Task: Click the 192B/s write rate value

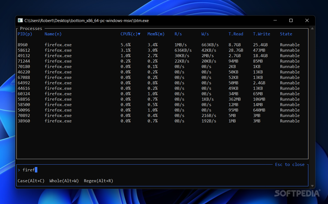Action: pos(209,121)
